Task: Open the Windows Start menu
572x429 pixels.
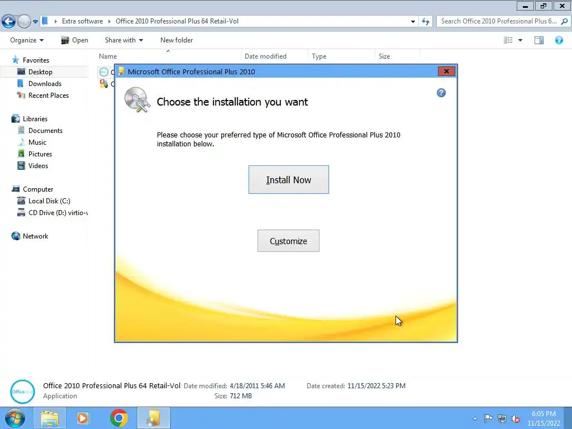Action: pos(15,418)
